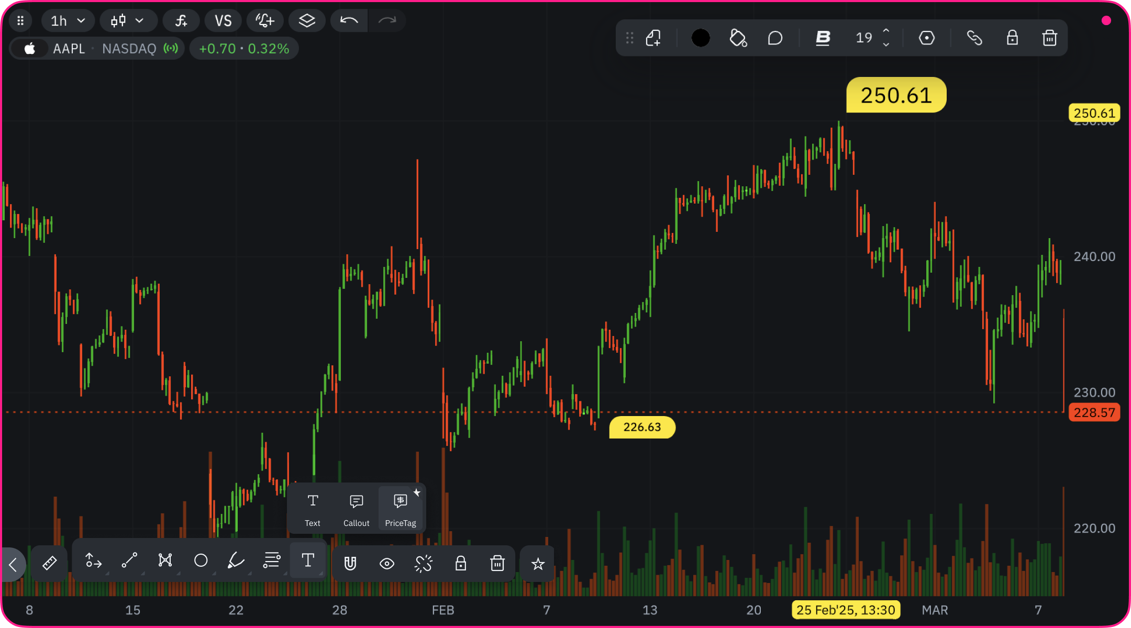The image size is (1131, 628).
Task: Toggle bold text for the price tag
Action: (x=823, y=38)
